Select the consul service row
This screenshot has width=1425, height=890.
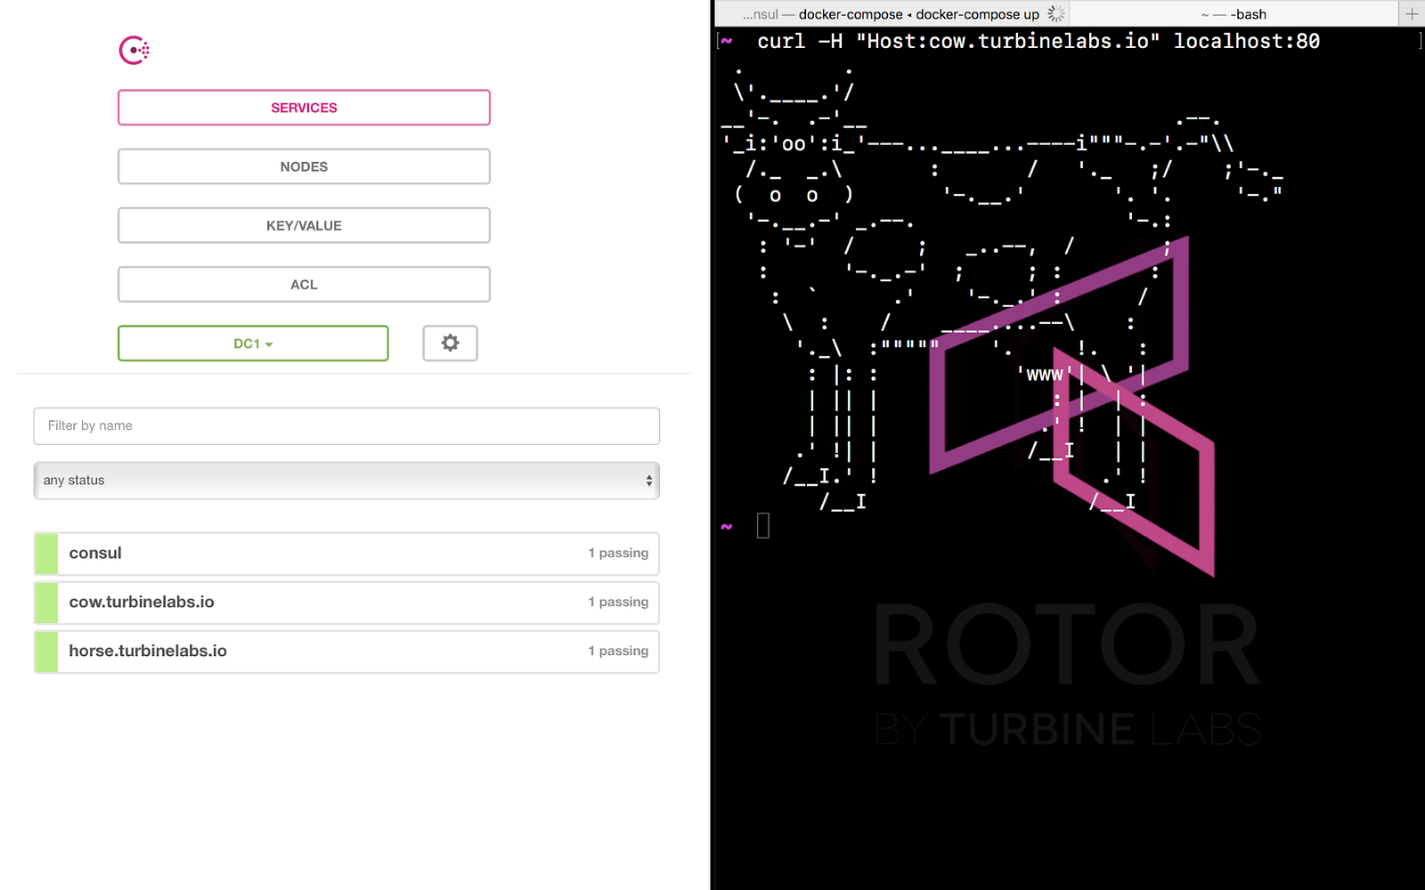pos(346,554)
